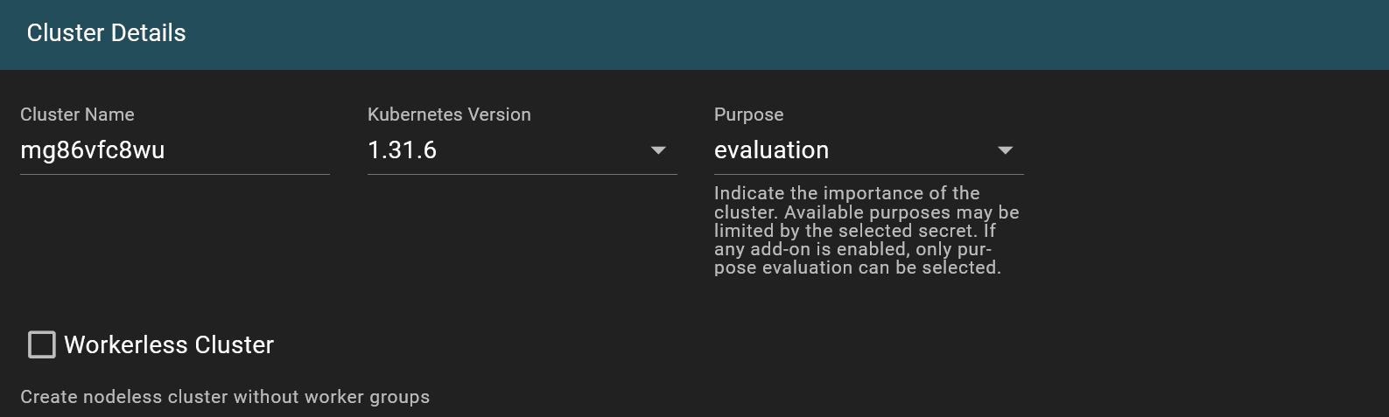
Task: Click the purpose hint text about importance
Action: [866, 230]
